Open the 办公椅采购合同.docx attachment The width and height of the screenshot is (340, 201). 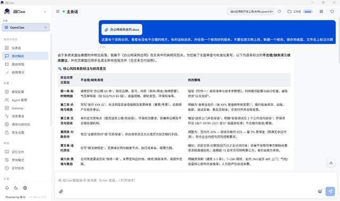click(x=122, y=29)
